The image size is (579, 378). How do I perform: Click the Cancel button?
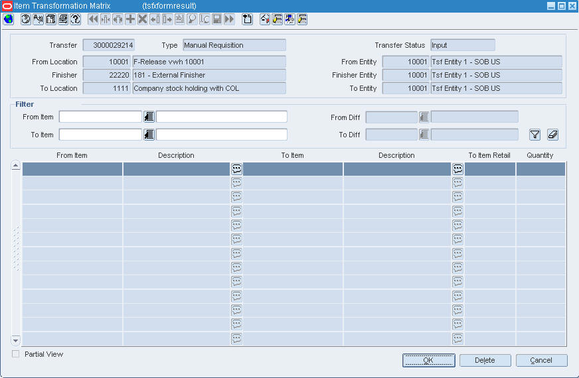click(x=541, y=360)
